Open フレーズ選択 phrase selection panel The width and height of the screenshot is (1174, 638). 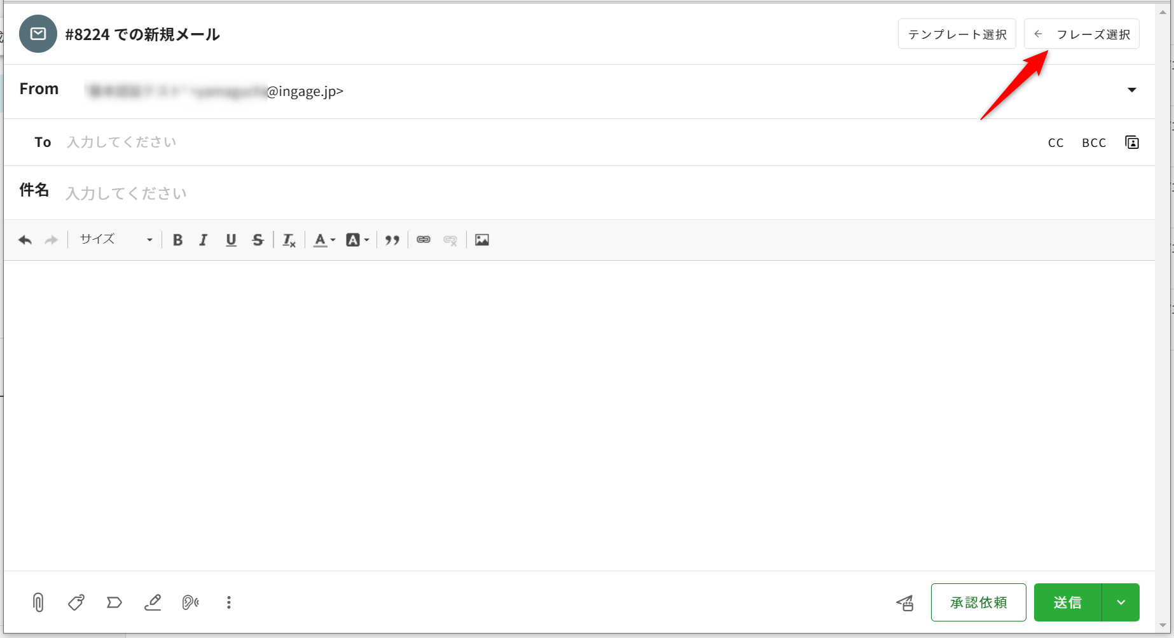(x=1081, y=34)
